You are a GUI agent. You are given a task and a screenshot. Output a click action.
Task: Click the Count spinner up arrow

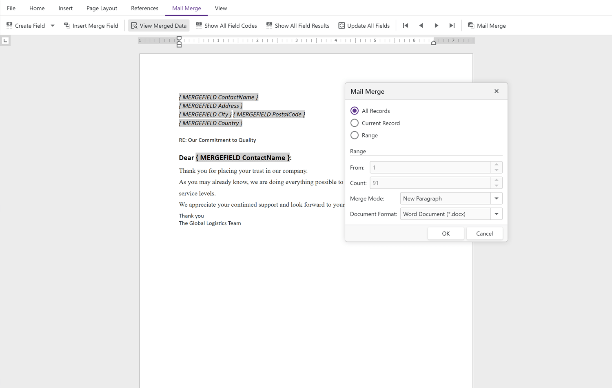coord(497,181)
